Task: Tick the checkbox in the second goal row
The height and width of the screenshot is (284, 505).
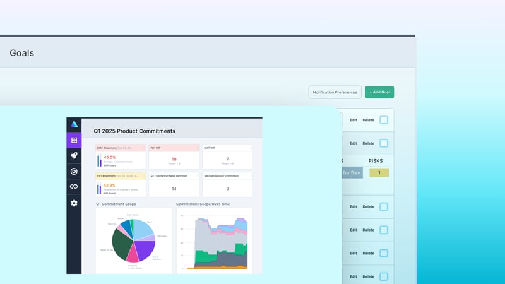Action: 384,143
